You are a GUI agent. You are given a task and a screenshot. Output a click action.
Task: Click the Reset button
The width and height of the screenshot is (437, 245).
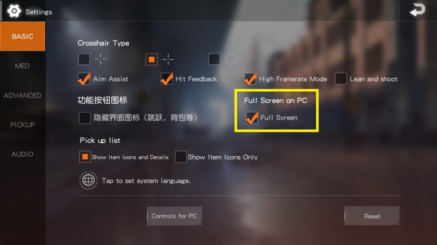(x=372, y=216)
